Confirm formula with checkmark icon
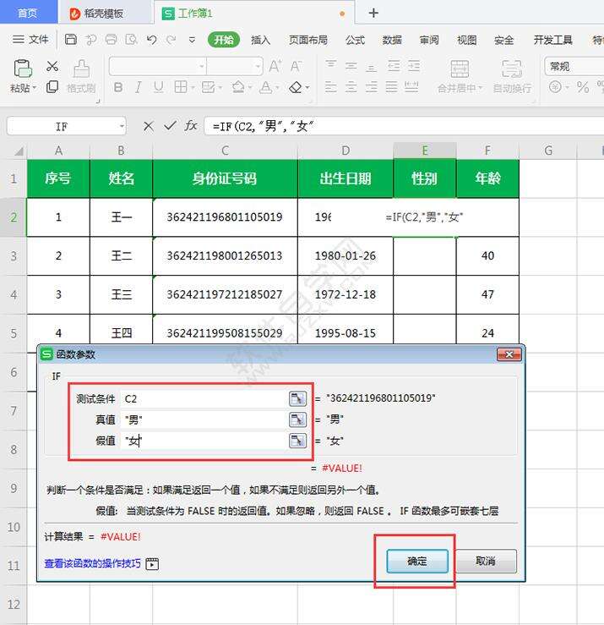Screen dimensions: 604x625 pyautogui.click(x=170, y=126)
